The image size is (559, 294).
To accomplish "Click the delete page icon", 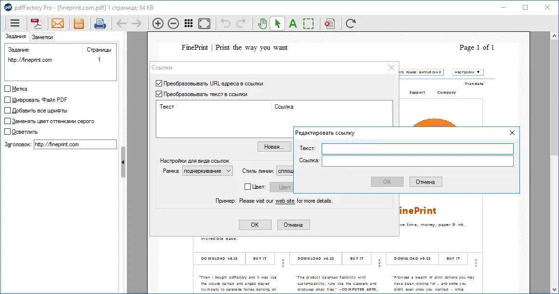I will pos(330,23).
